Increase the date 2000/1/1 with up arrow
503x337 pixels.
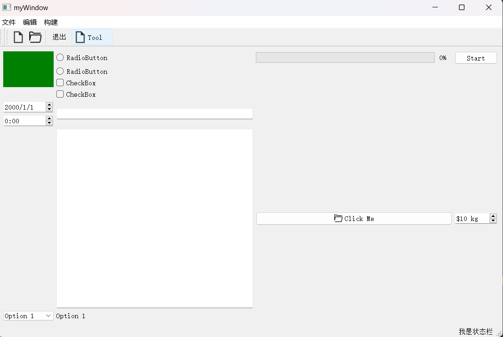tap(49, 105)
